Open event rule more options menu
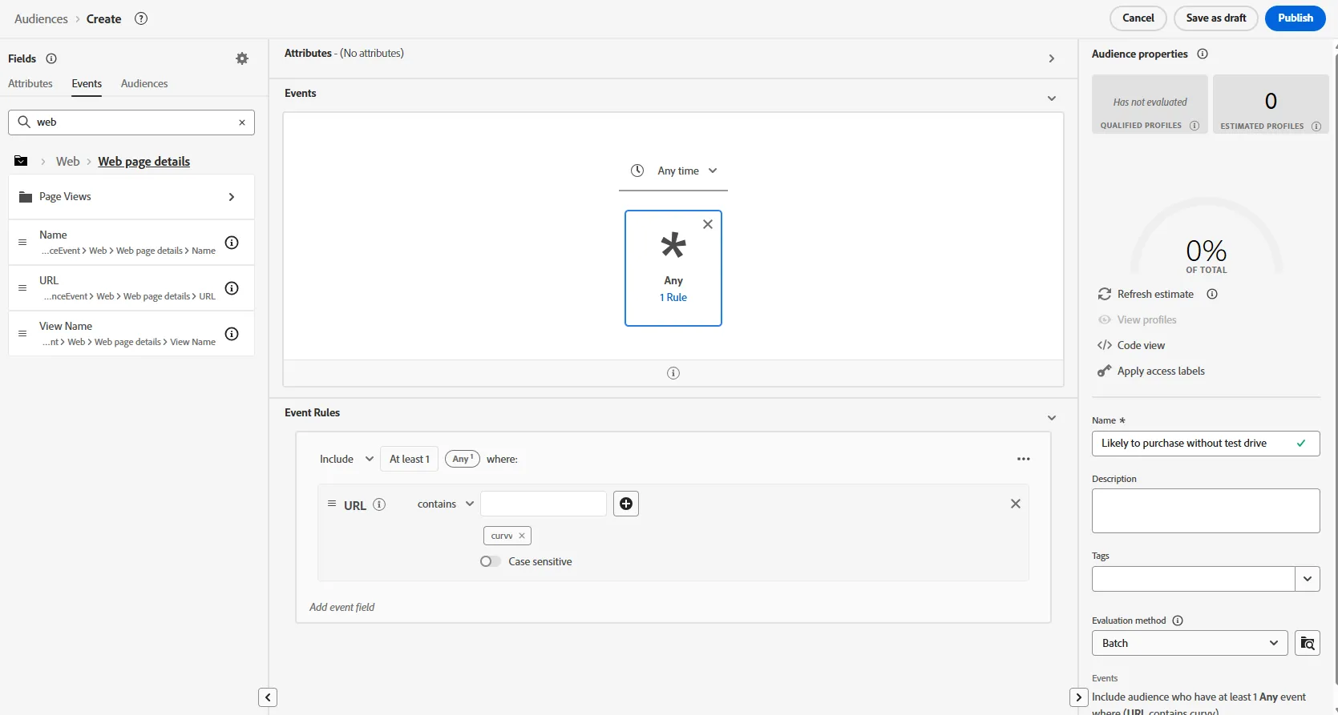This screenshot has height=715, width=1338. tap(1024, 459)
